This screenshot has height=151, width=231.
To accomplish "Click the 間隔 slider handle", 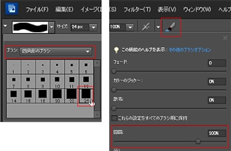I will [198, 141].
